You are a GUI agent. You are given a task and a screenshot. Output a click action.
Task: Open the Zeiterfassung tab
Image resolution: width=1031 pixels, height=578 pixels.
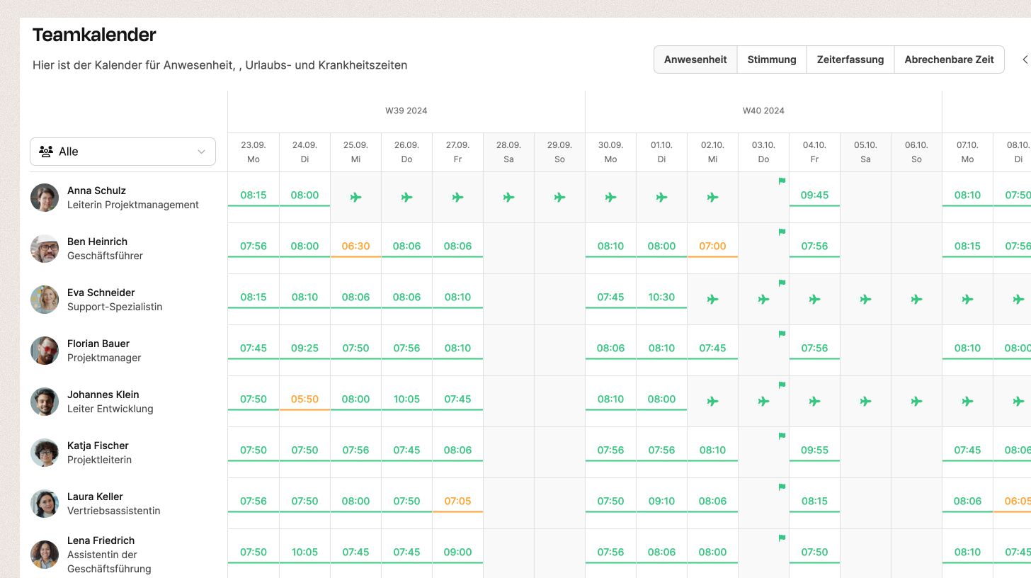click(850, 59)
